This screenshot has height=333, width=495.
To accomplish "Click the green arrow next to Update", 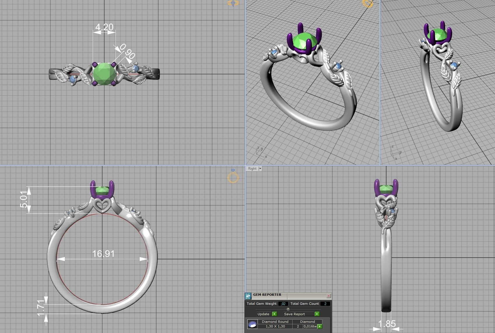I will (274, 314).
